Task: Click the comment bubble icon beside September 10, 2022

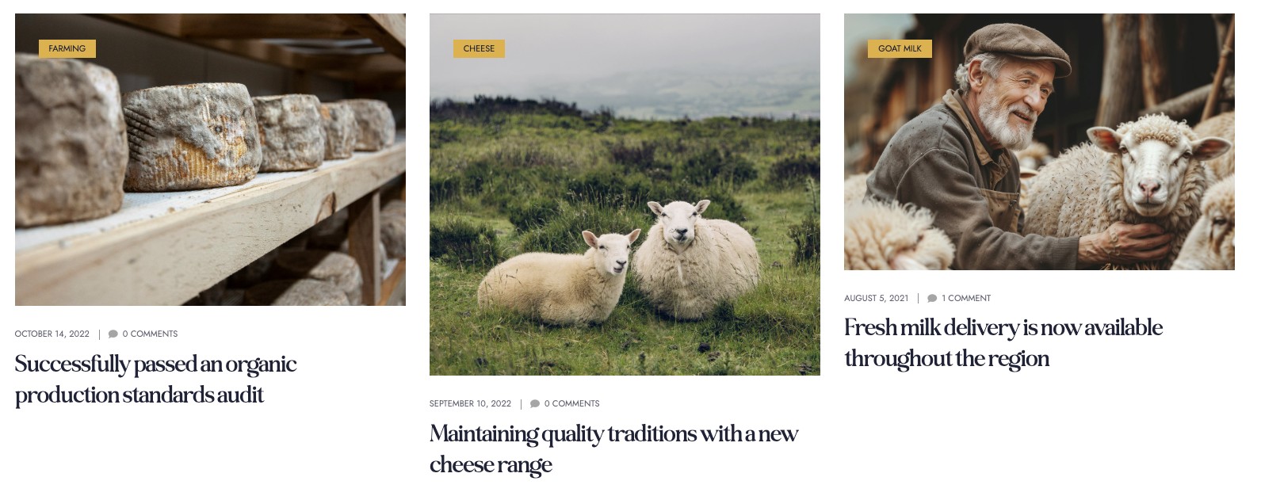Action: (535, 403)
